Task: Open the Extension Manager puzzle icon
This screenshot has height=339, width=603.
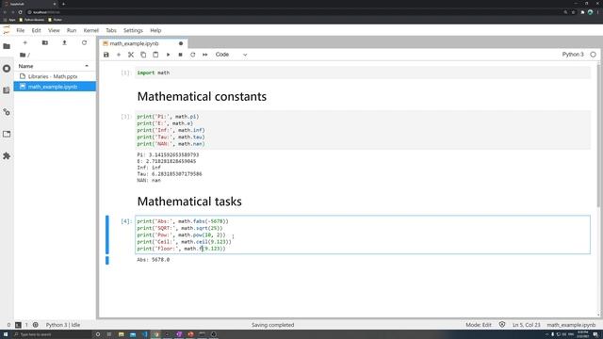Action: [7, 156]
